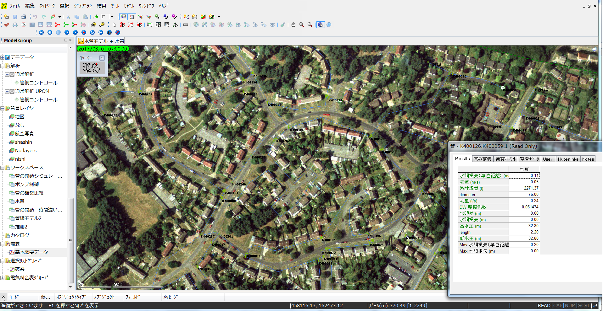Expand the 電気料金表グループ node

click(2, 278)
